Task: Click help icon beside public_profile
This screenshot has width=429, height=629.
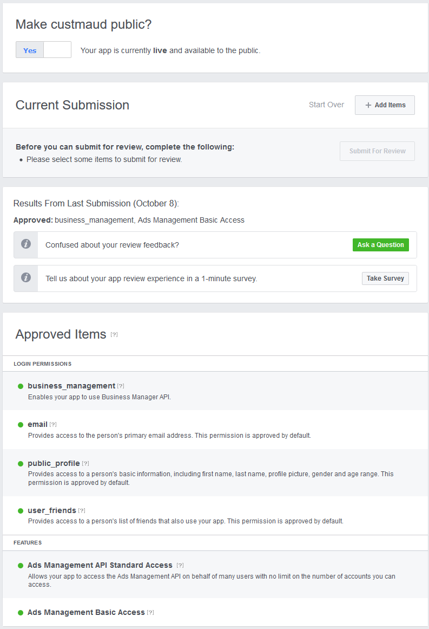Action: click(85, 463)
